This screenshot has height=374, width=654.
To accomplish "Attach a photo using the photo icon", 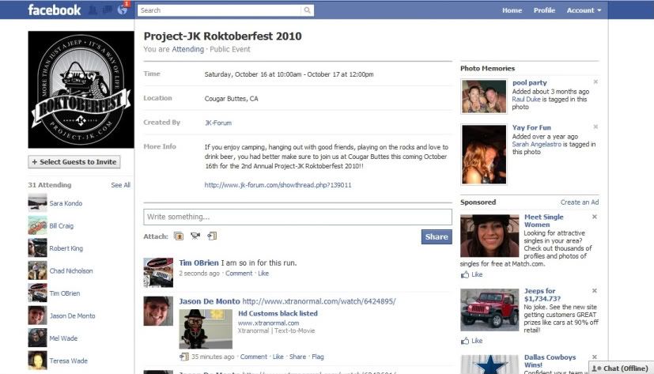I will [x=179, y=236].
